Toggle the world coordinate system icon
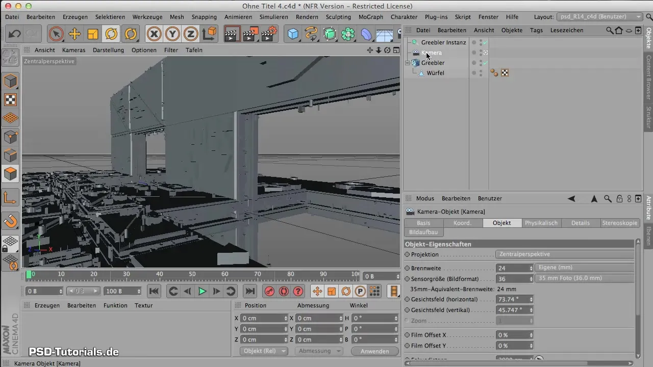653x367 pixels. (210, 34)
